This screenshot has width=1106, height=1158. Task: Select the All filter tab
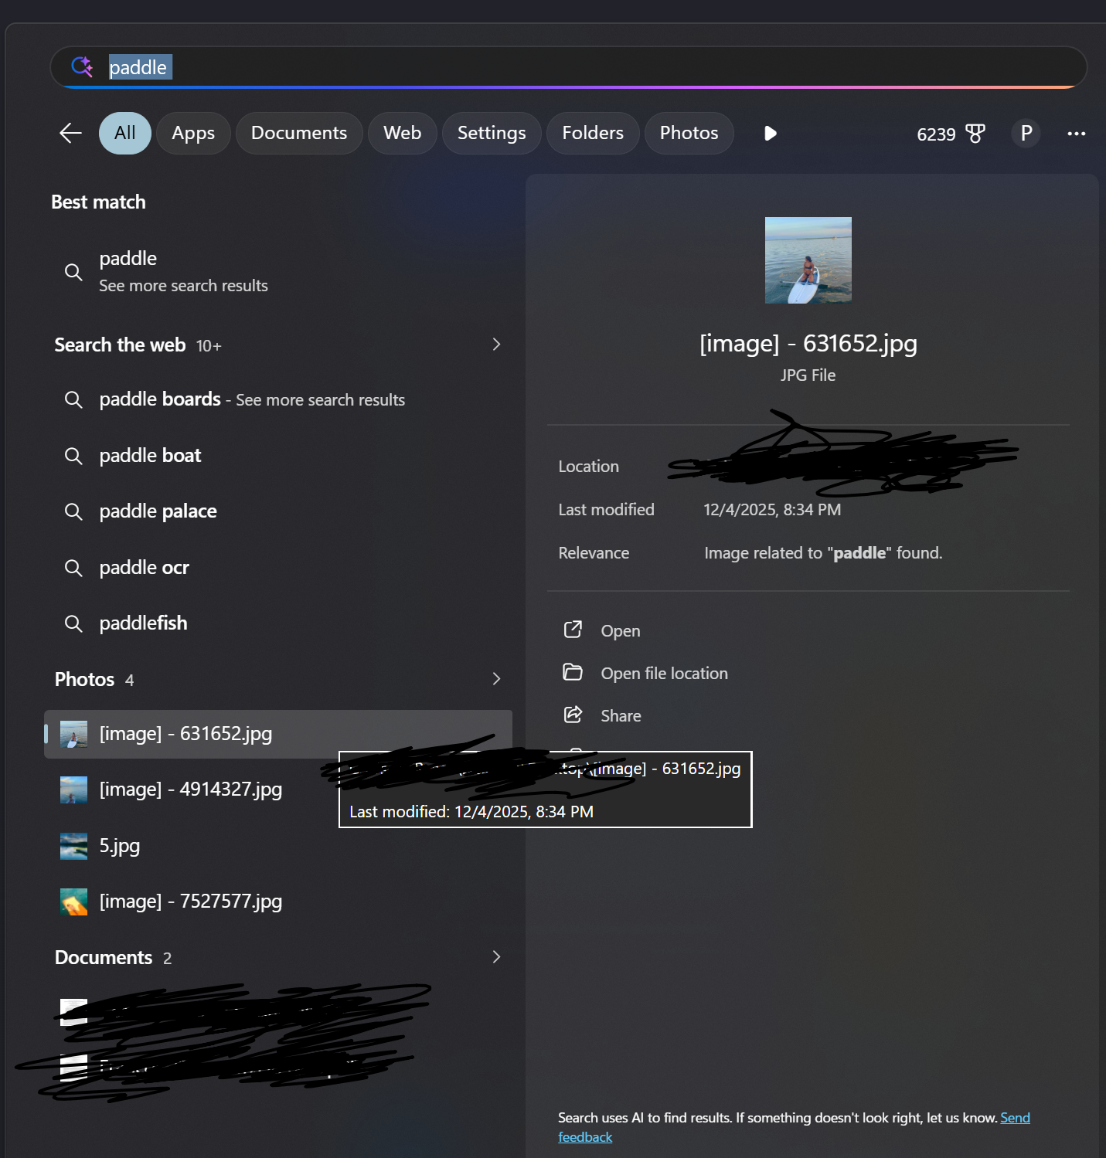pos(125,133)
